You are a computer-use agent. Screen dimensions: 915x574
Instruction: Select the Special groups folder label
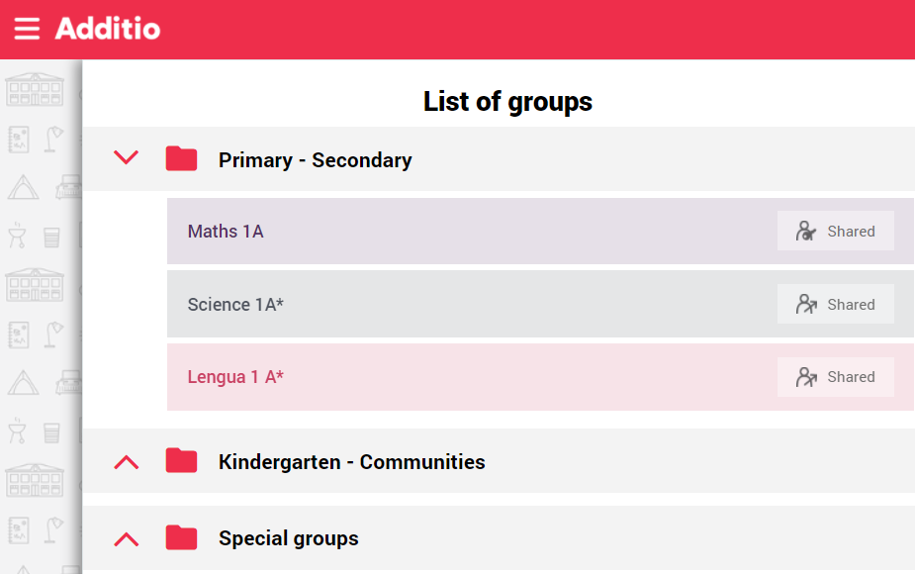[x=288, y=538]
